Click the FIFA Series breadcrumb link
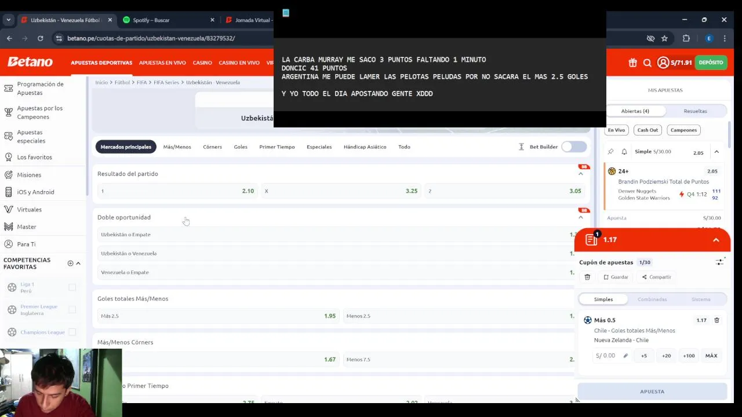The height and width of the screenshot is (417, 742). (166, 82)
